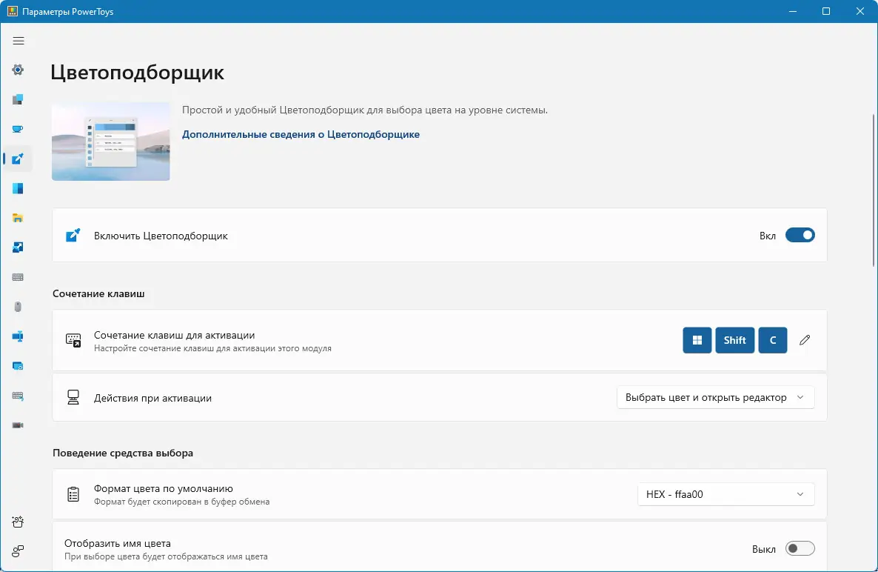Click the feedback icon at sidebar bottom
Image resolution: width=878 pixels, height=572 pixels.
19,551
